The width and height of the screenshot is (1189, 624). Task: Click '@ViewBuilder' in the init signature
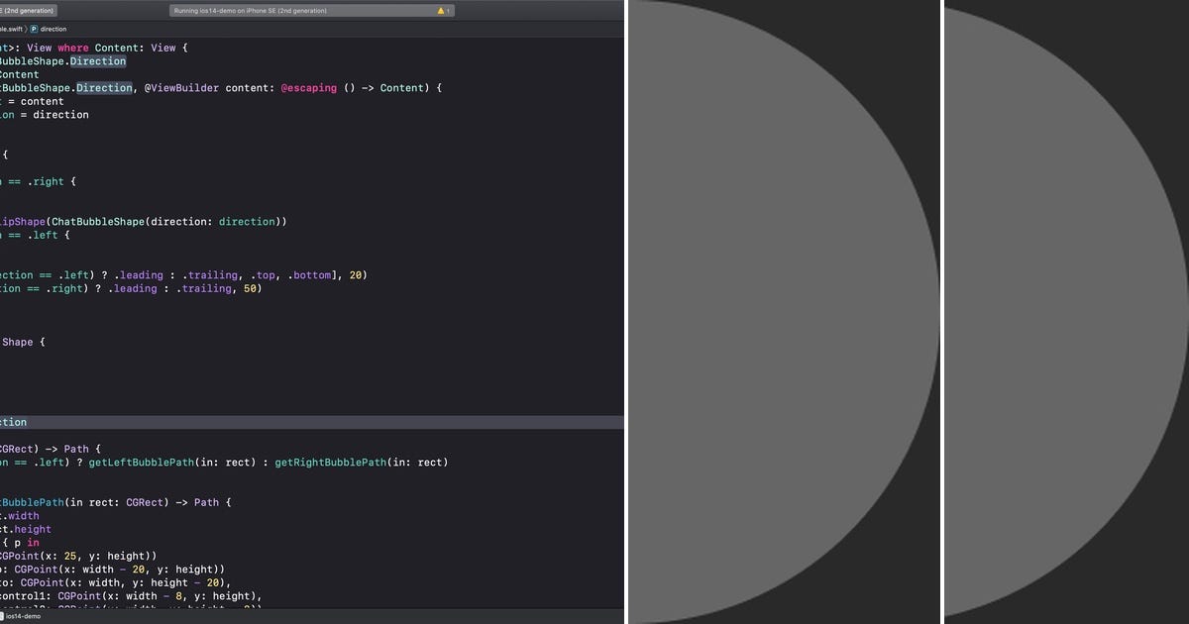183,88
